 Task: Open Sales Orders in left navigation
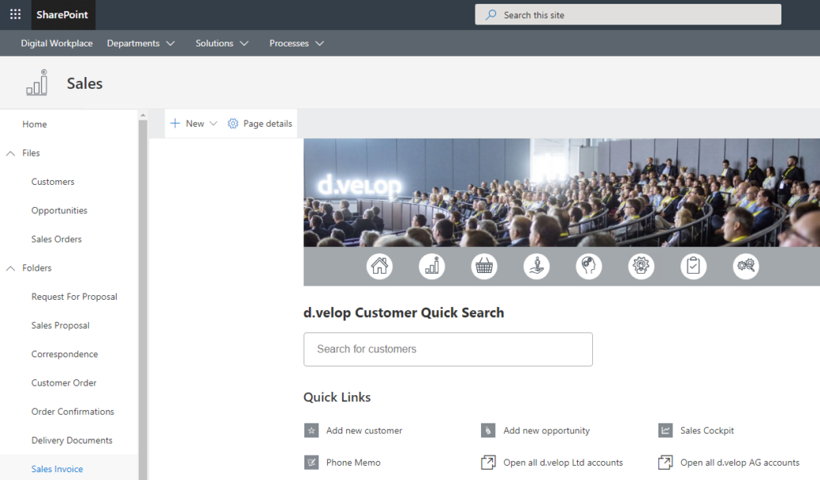point(57,239)
